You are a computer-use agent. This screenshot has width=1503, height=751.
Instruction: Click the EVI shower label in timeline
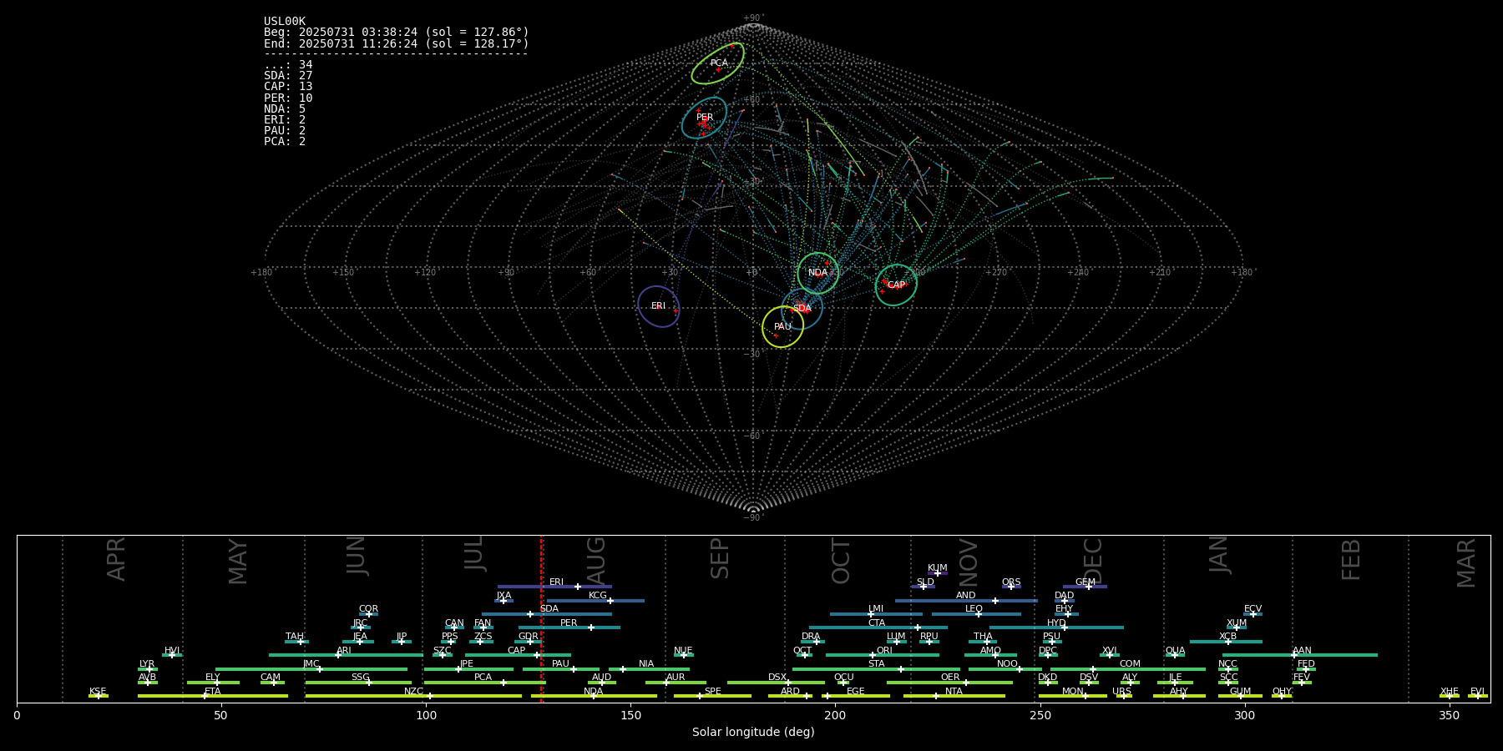pyautogui.click(x=1477, y=692)
